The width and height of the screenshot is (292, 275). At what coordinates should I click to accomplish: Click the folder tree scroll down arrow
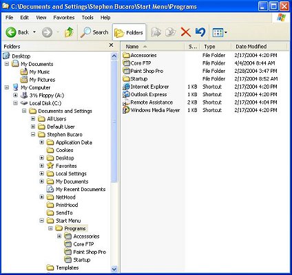[x=114, y=269]
